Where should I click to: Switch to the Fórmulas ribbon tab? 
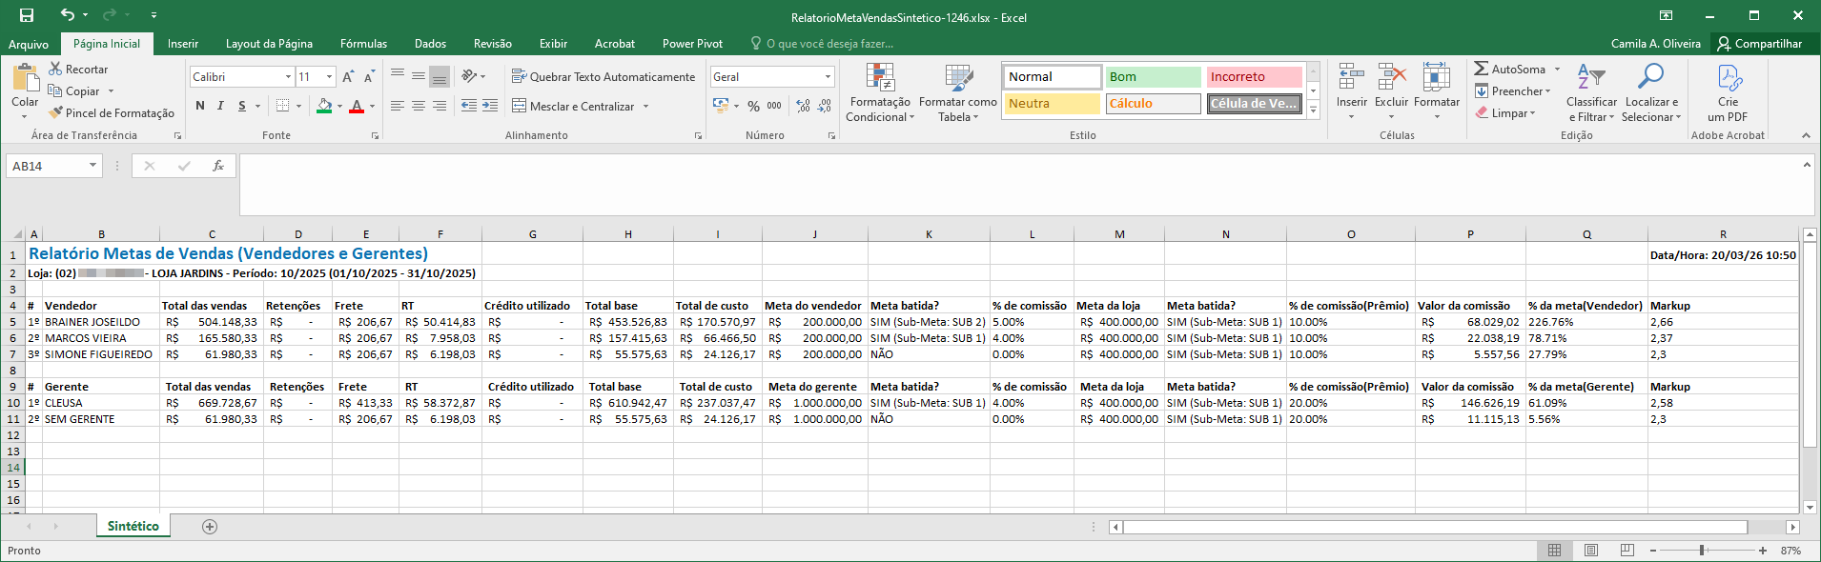pyautogui.click(x=363, y=44)
